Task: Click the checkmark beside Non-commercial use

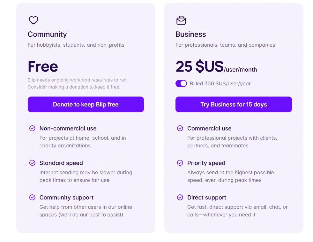Action: 32,128
